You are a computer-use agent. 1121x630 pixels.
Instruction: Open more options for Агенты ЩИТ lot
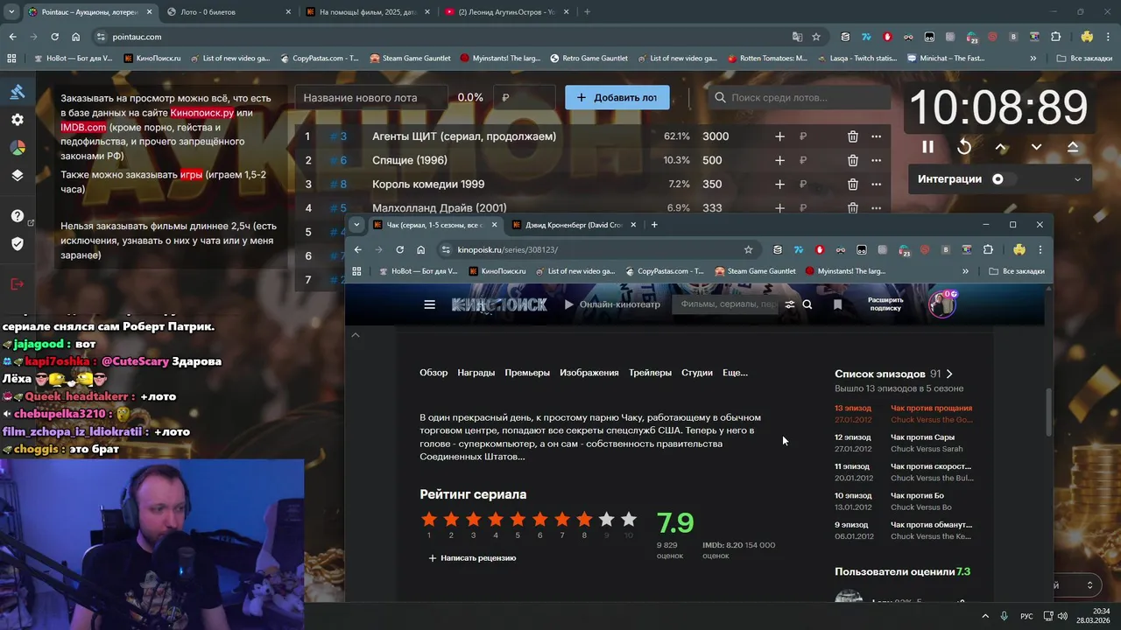coord(876,136)
